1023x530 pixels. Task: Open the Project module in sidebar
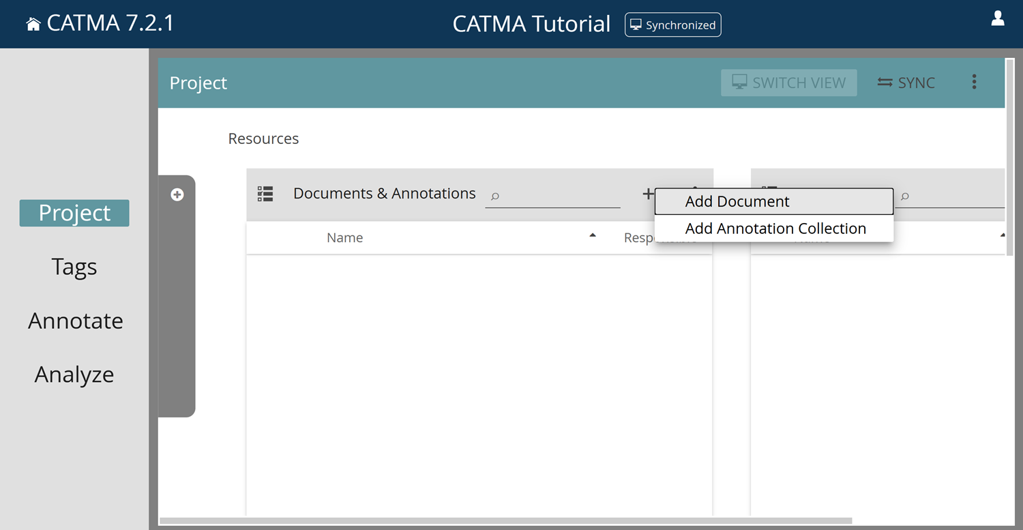(74, 213)
